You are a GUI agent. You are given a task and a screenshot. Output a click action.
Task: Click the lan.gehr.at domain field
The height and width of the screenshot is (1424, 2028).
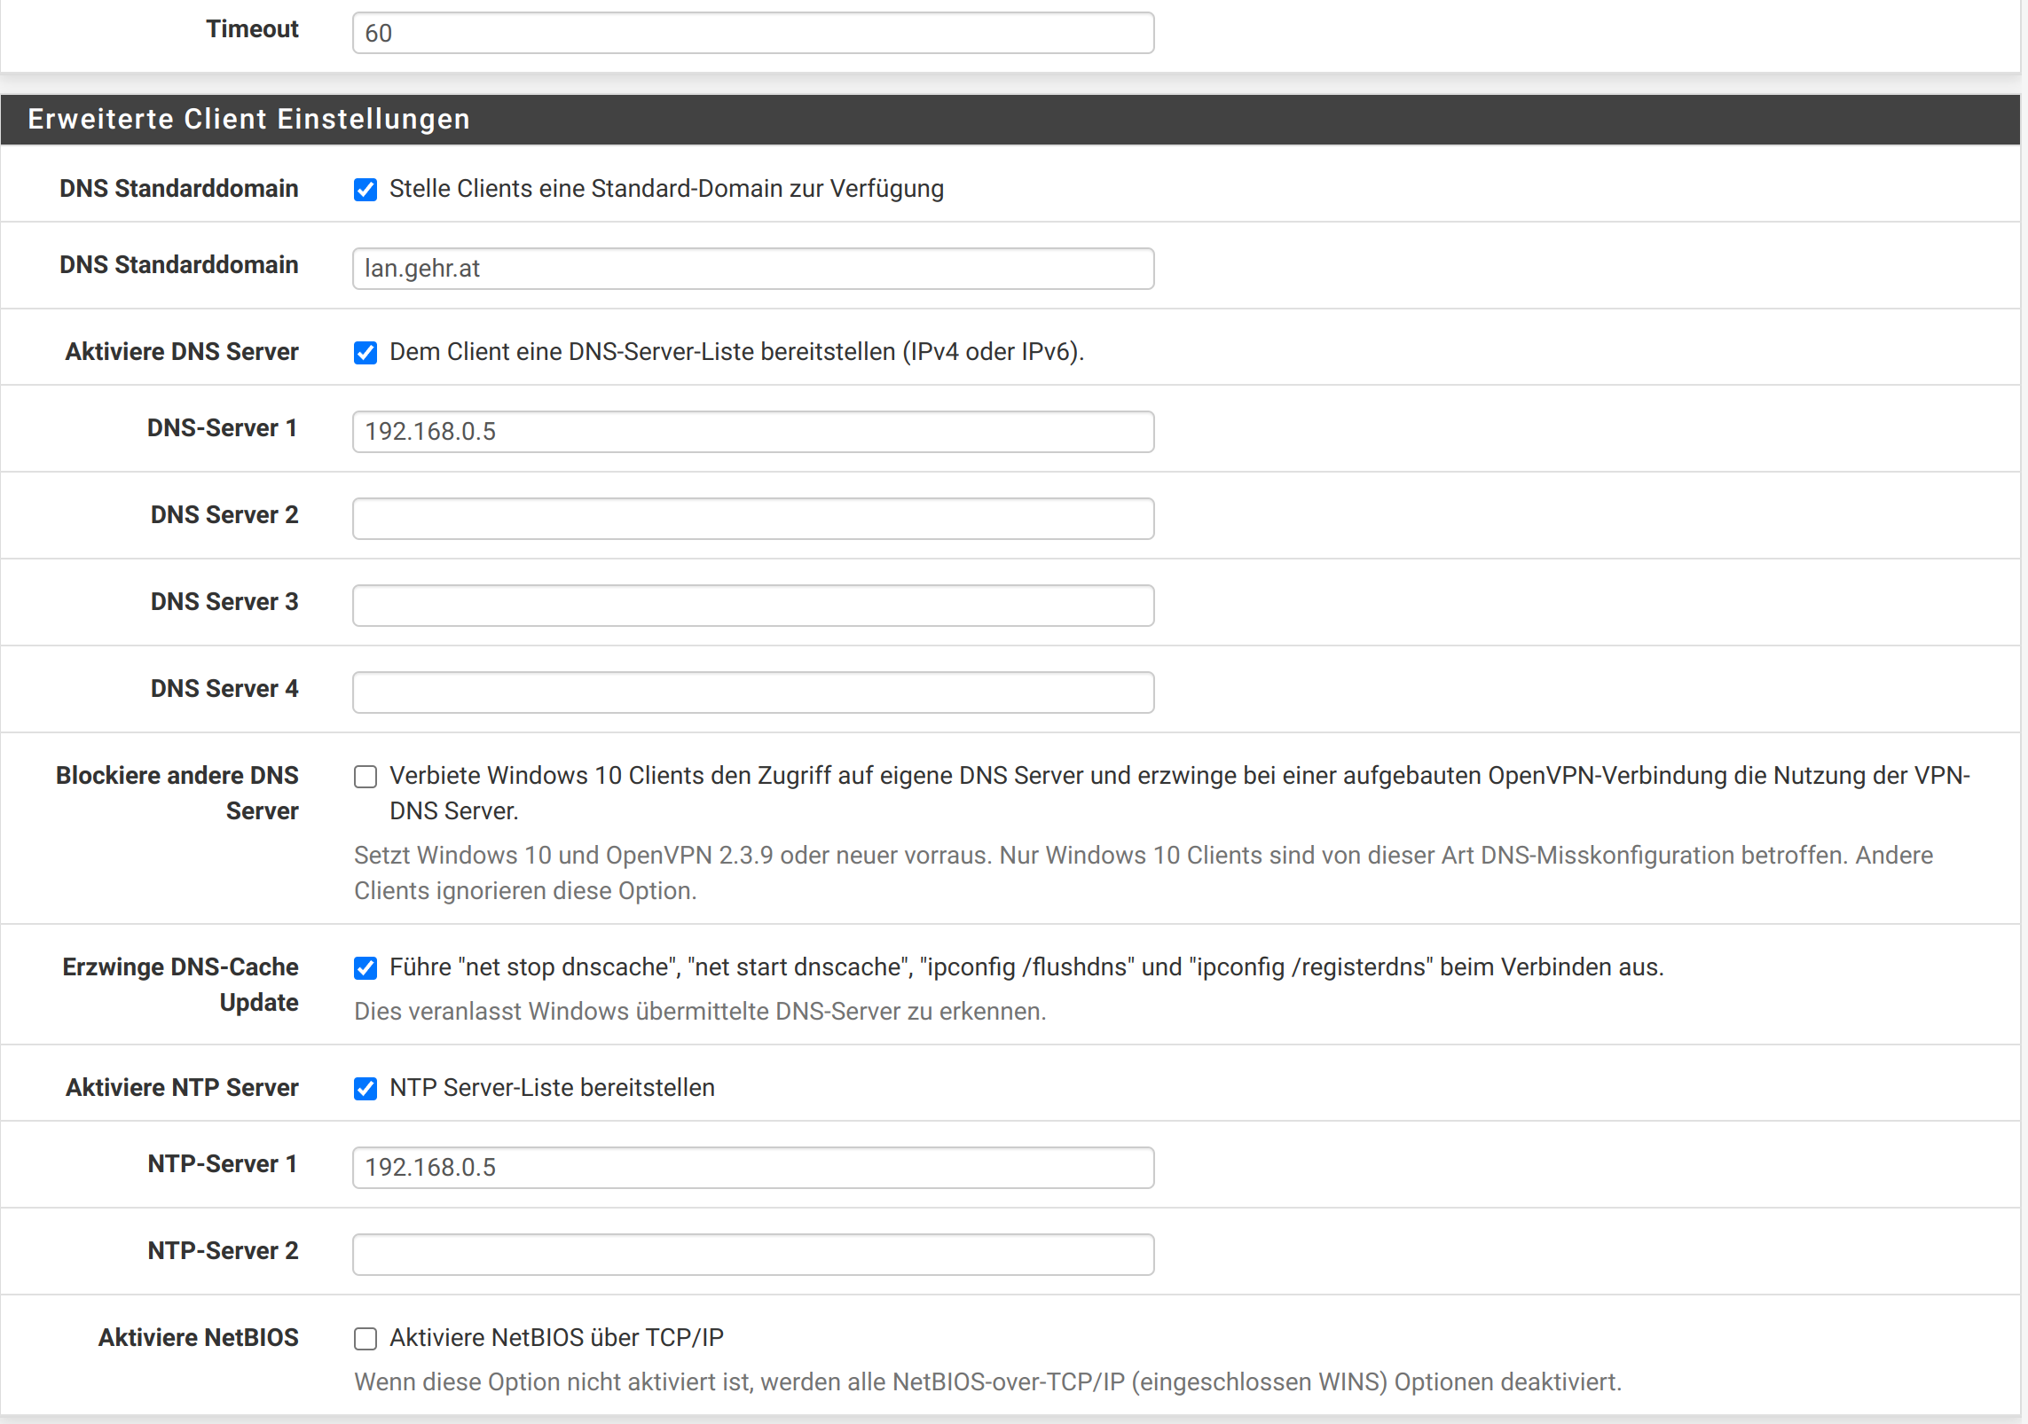752,269
